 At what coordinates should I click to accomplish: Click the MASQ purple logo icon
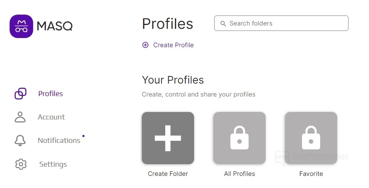pyautogui.click(x=21, y=26)
